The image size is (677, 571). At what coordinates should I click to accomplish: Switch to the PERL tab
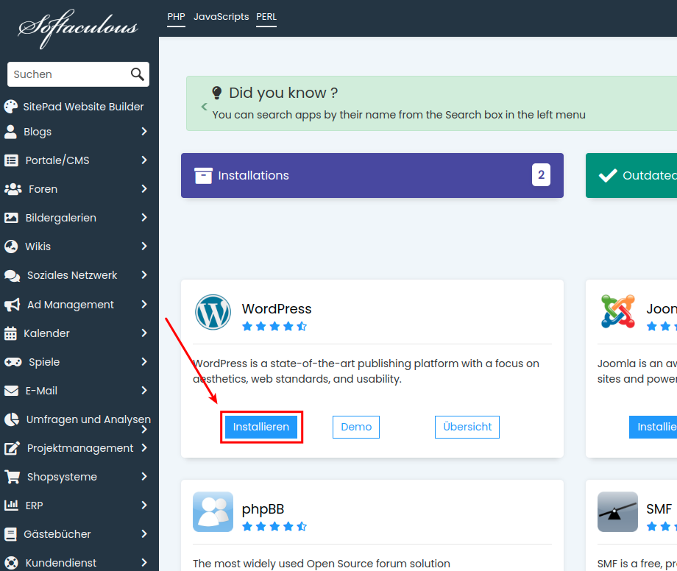(266, 17)
